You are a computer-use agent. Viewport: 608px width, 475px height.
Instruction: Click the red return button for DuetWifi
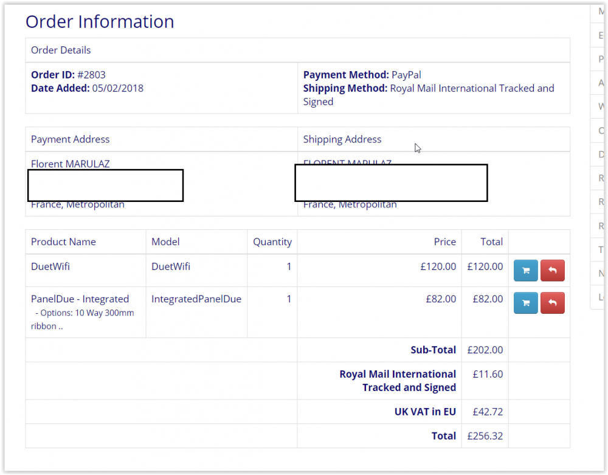[552, 271]
